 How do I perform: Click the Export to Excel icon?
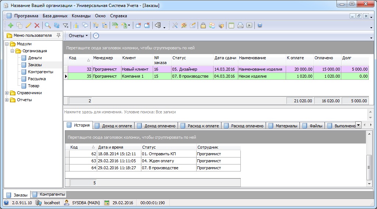click(x=115, y=25)
